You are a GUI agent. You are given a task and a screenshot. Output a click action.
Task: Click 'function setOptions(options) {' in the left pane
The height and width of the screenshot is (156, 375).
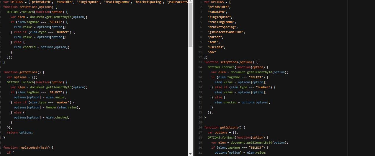point(30,7)
